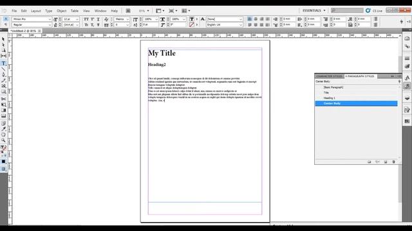This screenshot has height=231, width=412.
Task: Switch to the Character Styles tab
Action: [x=329, y=76]
